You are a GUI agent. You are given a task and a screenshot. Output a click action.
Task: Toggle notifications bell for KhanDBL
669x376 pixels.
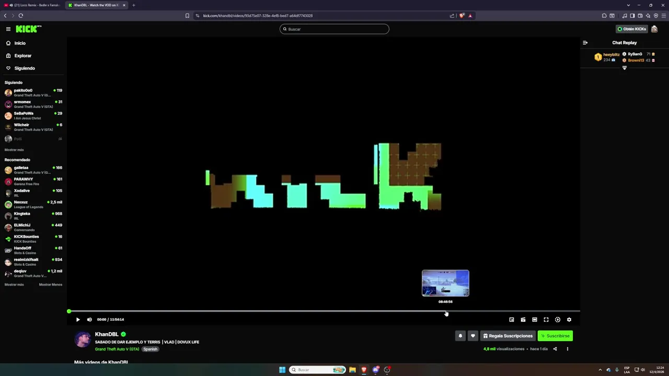click(x=460, y=336)
